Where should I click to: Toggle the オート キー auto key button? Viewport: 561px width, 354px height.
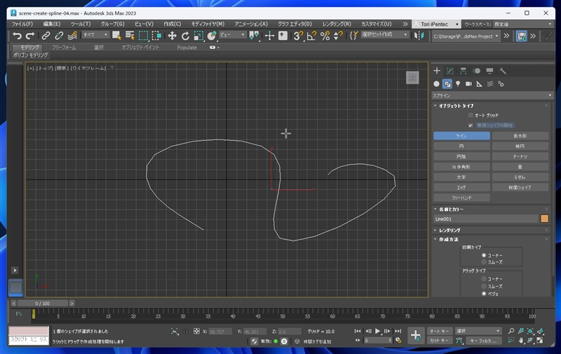(440, 331)
